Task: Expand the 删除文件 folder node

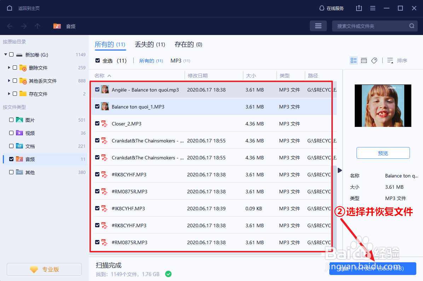Action: click(x=9, y=68)
